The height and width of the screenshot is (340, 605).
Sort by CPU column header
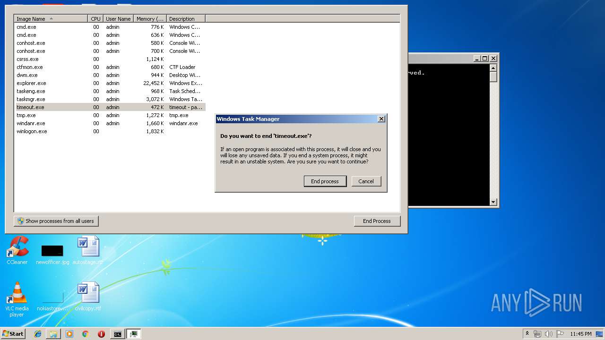pyautogui.click(x=95, y=19)
